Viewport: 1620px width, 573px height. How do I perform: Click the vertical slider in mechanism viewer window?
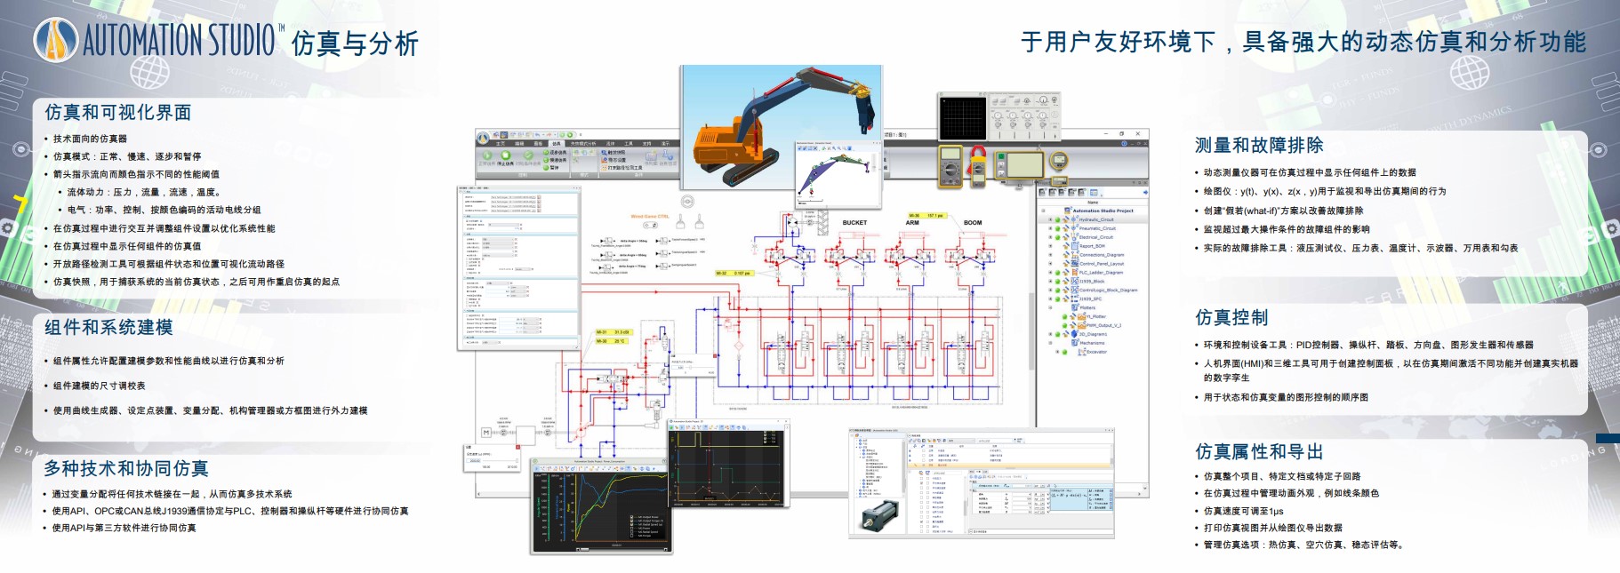[x=874, y=163]
